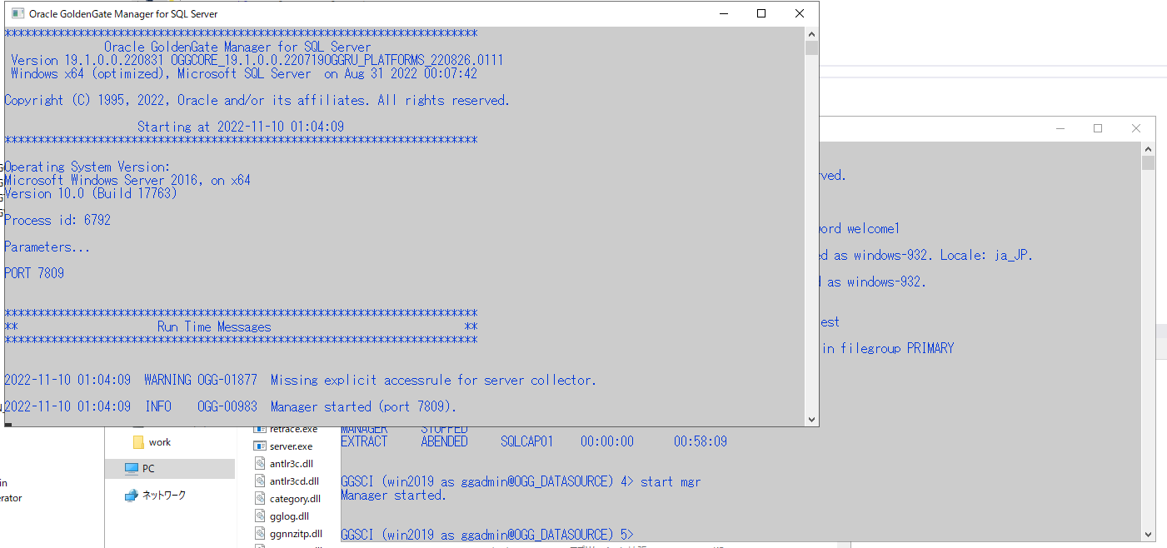Click the Copyright Oracle line in Manager window
This screenshot has width=1167, height=548.
[x=257, y=100]
